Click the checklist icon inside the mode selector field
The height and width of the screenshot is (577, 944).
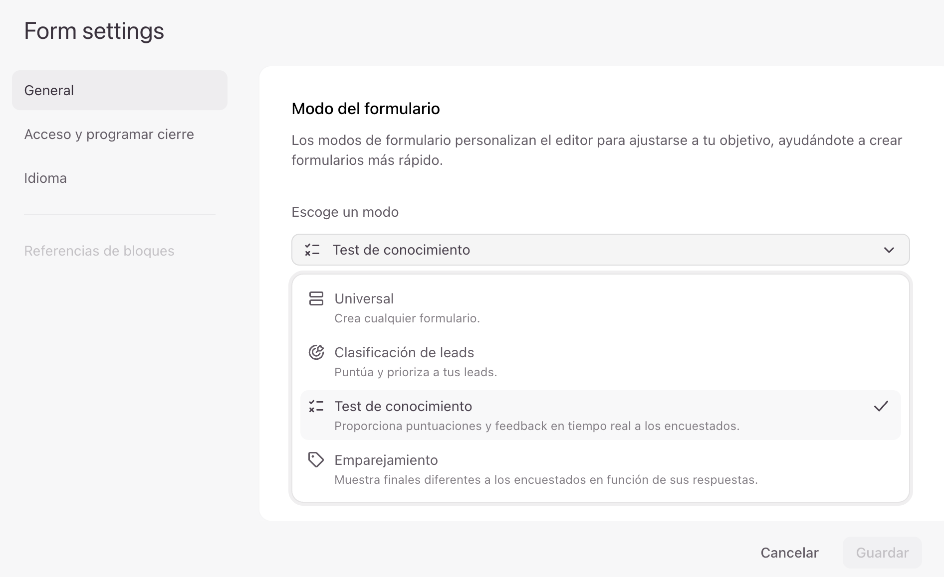pyautogui.click(x=312, y=250)
